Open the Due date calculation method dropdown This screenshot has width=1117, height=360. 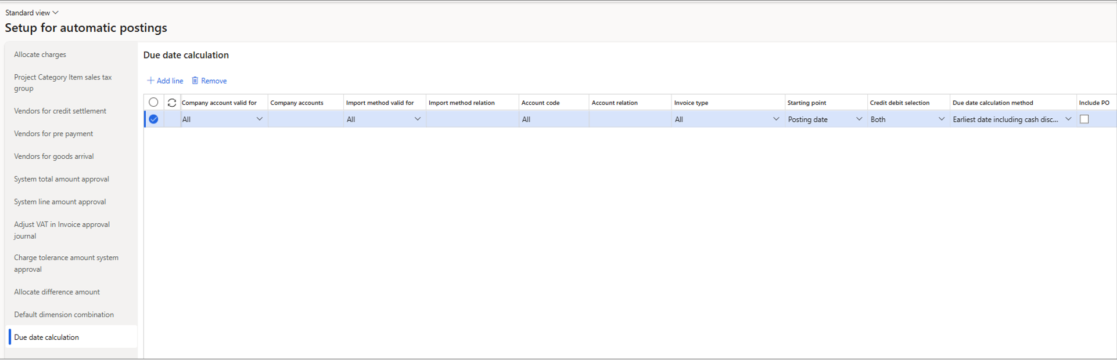[x=1068, y=119]
